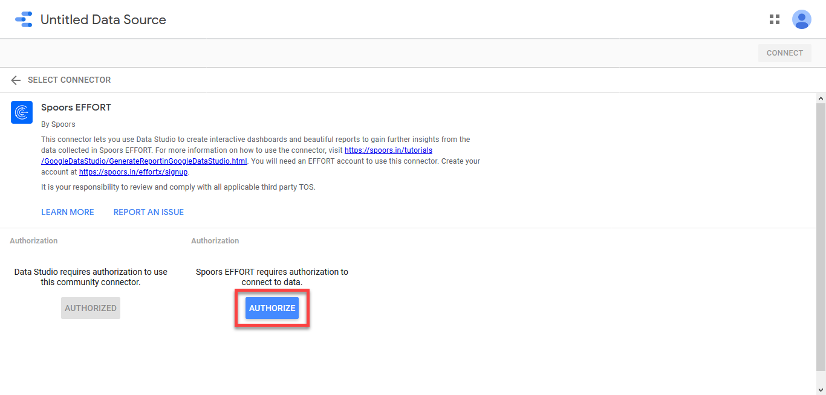Viewport: 826px width, 395px height.
Task: Click the Spoors EFFORT connector name heading
Action: [x=76, y=108]
